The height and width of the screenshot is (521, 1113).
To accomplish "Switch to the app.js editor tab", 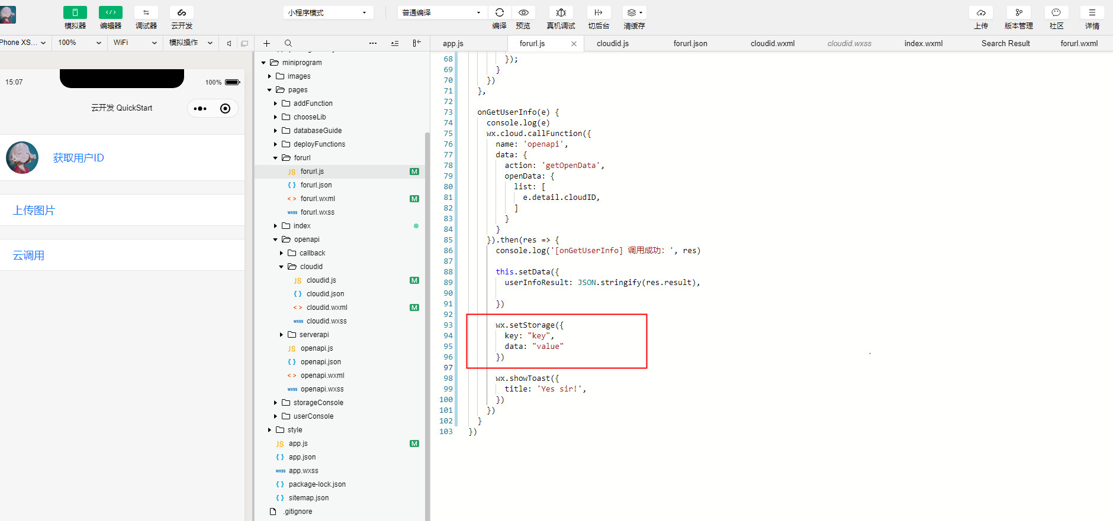I will click(x=453, y=43).
